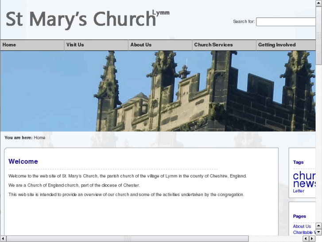Click the church tower banner image

click(158, 91)
